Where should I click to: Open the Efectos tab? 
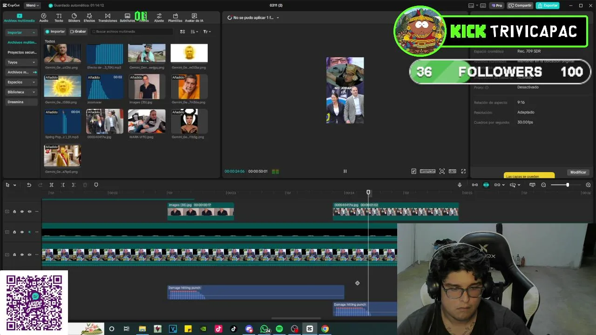89,18
